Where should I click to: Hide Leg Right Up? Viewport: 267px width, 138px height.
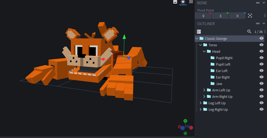[261, 109]
